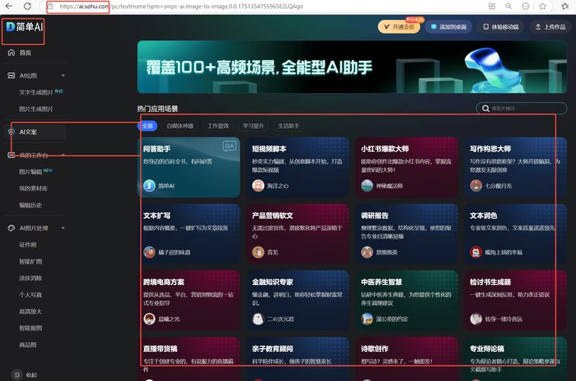Viewport: 576px width, 381px height.
Task: Open the 直播带货稿 card
Action: 189,359
